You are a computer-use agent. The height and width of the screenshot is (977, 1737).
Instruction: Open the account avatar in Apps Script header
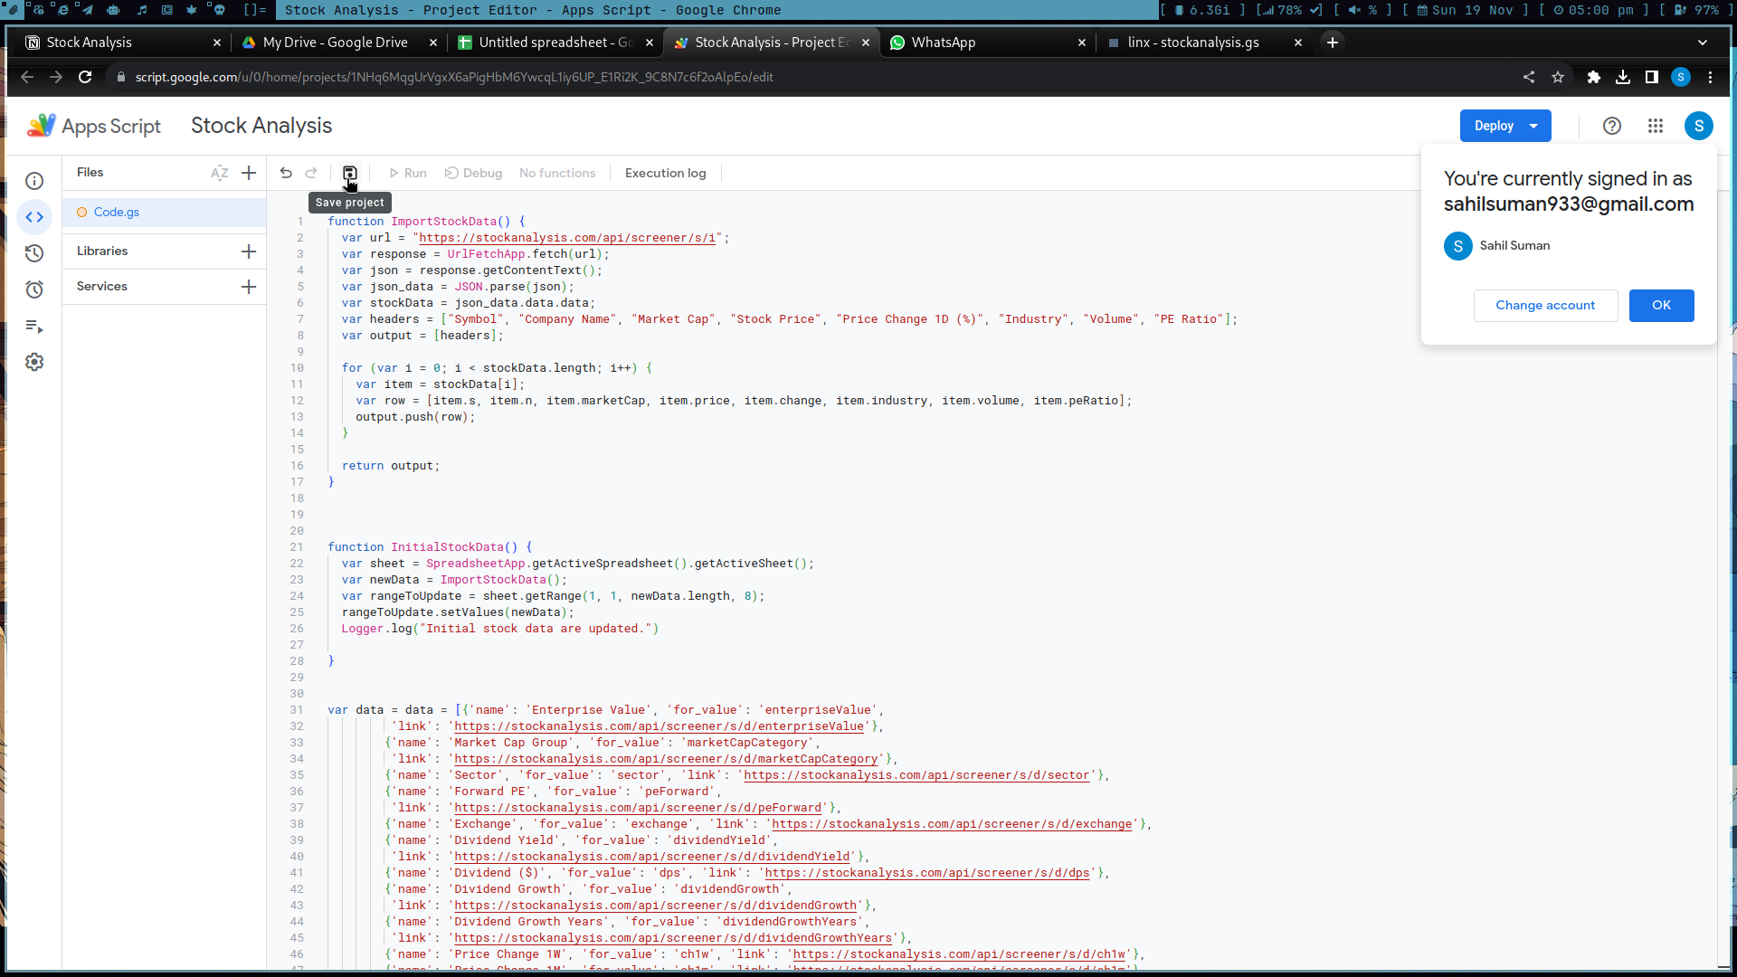[x=1699, y=126]
